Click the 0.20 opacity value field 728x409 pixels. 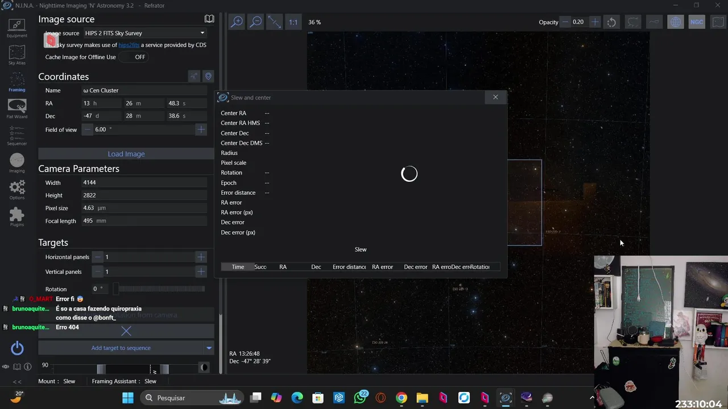[x=579, y=22]
